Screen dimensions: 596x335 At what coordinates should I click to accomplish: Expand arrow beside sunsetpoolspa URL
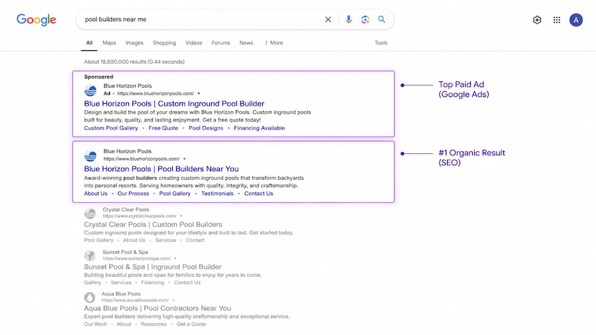coord(175,259)
